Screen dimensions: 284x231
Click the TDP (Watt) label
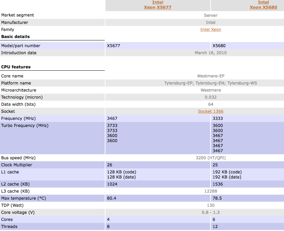tap(12, 205)
